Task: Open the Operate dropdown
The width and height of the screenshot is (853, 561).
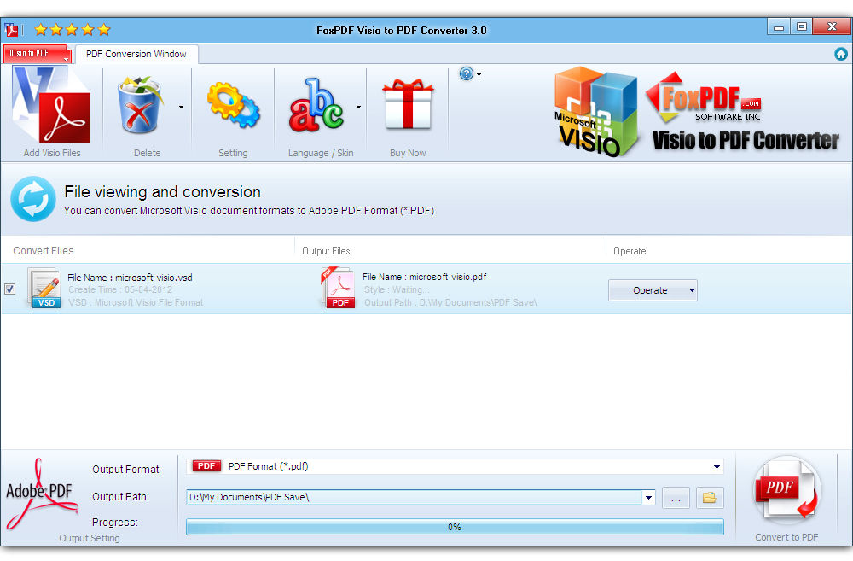Action: pyautogui.click(x=653, y=290)
